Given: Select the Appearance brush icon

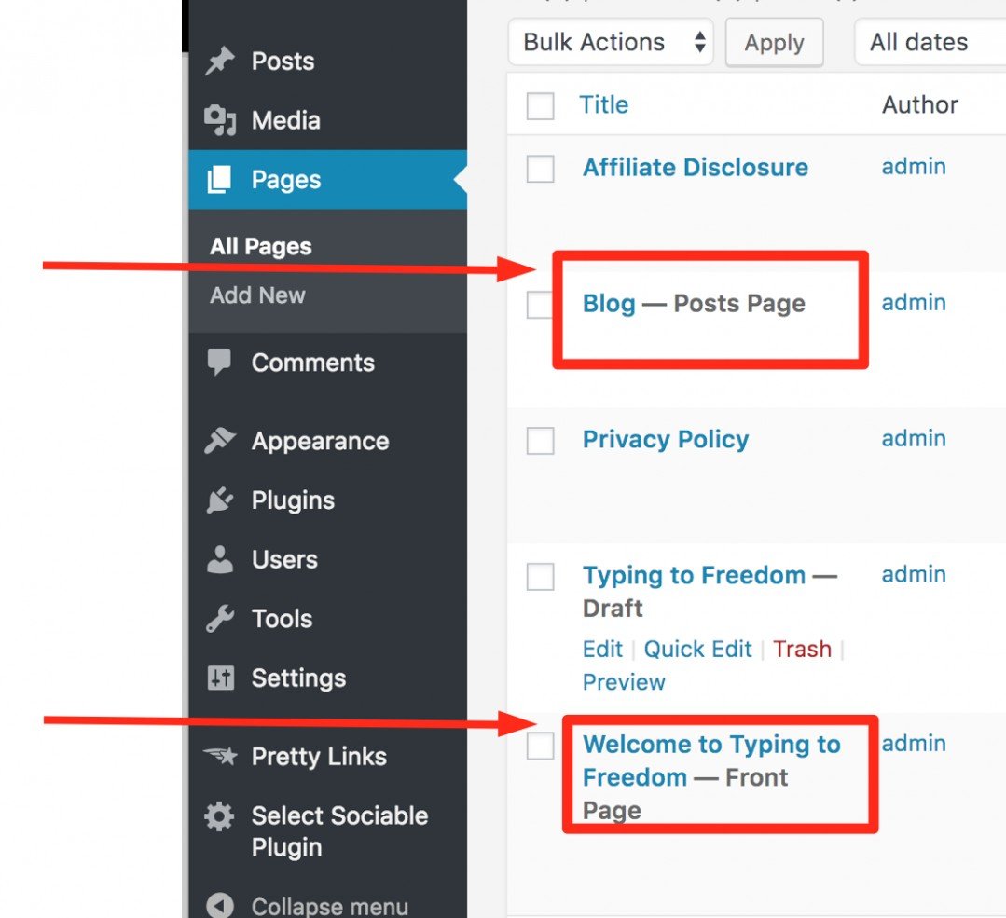Looking at the screenshot, I should (x=217, y=440).
